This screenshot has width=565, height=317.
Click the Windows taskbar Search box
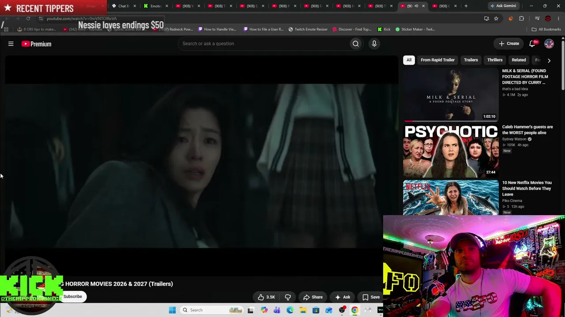click(211, 310)
